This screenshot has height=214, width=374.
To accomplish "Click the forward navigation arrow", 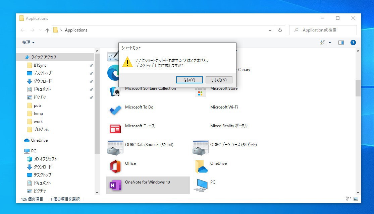I will (33, 30).
